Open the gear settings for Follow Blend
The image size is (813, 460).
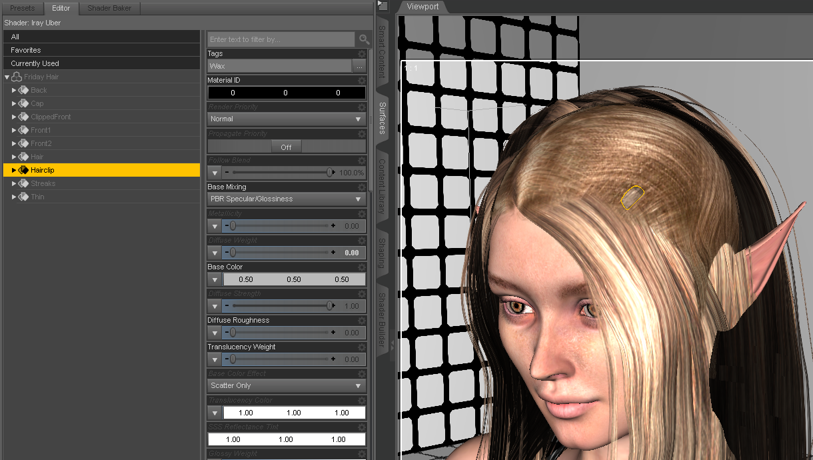362,160
